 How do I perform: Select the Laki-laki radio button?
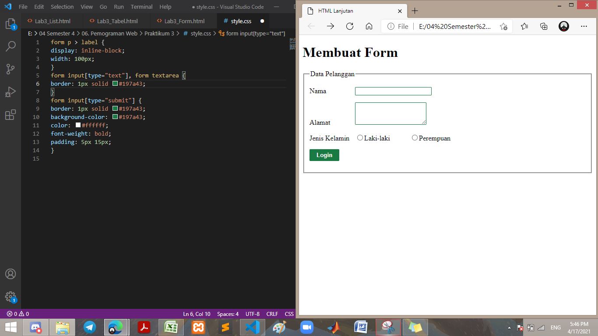click(x=360, y=137)
